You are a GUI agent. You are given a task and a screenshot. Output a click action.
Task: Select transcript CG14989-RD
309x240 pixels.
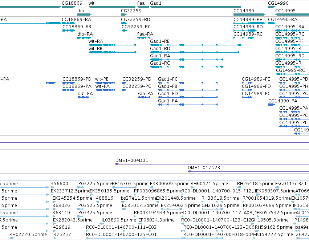point(245,30)
